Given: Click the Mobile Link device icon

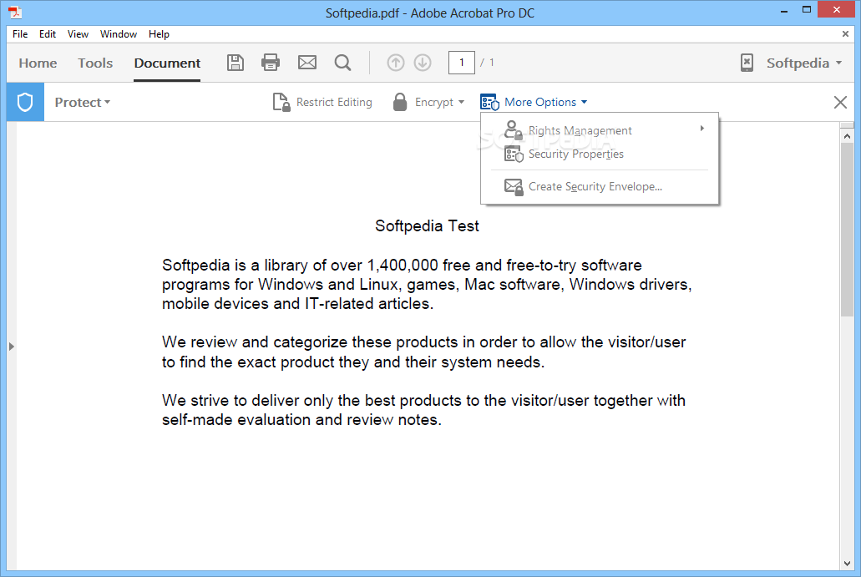Looking at the screenshot, I should (747, 63).
